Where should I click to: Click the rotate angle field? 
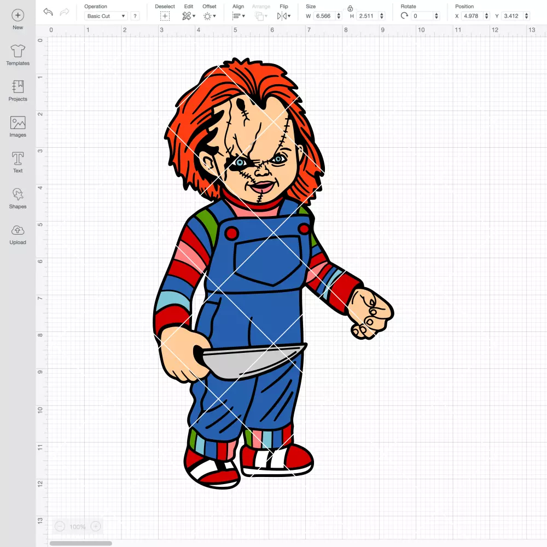(422, 16)
